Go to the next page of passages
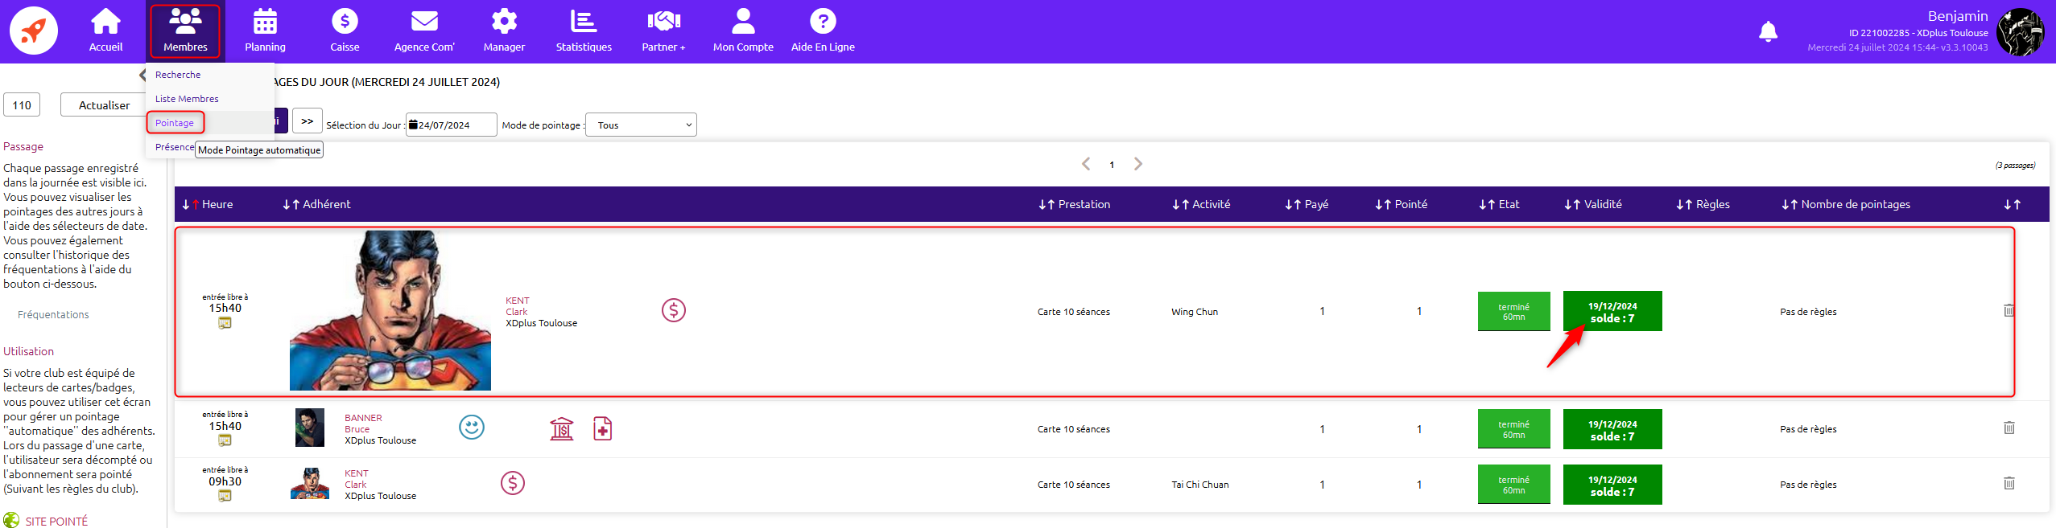The height and width of the screenshot is (528, 2056). (1138, 164)
